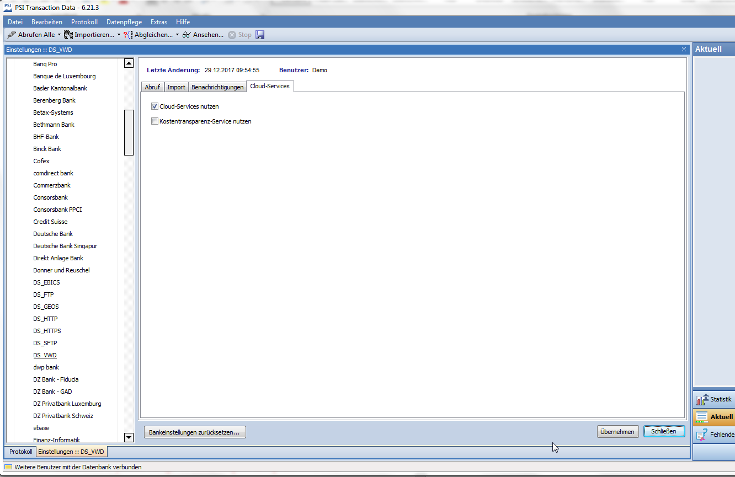735x477 pixels.
Task: Expand the Abrufen Alle dropdown arrow
Action: click(59, 35)
